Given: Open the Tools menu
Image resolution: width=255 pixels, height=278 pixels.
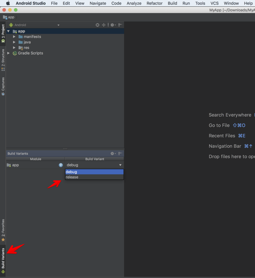Looking at the screenshot, I should [x=200, y=3].
